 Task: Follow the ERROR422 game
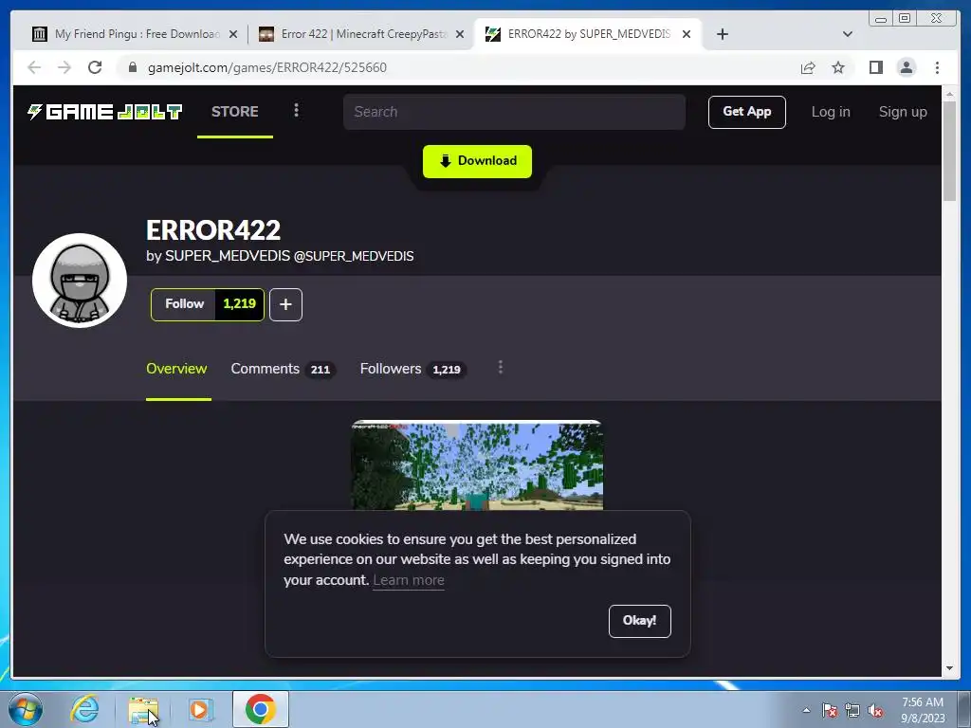[184, 304]
